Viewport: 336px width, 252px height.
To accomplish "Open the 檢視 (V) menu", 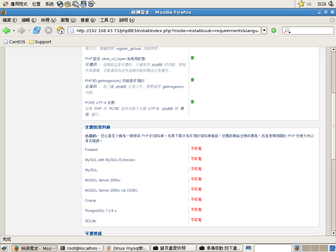I will 49,20.
